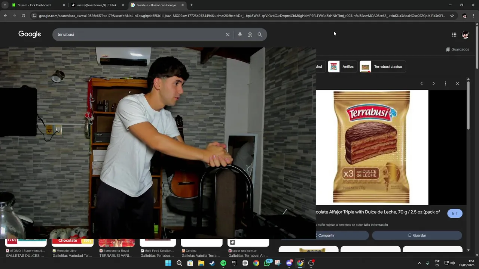Viewport: 479px width, 269px height.
Task: Open WhatsApp from the taskbar
Action: pos(267,263)
